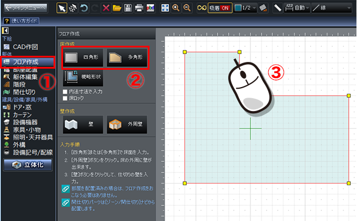Click the infinity loop icon
This screenshot has width=357, height=221.
(202, 8)
